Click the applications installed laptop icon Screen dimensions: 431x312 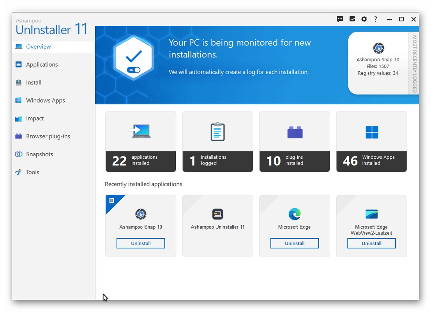tap(140, 131)
